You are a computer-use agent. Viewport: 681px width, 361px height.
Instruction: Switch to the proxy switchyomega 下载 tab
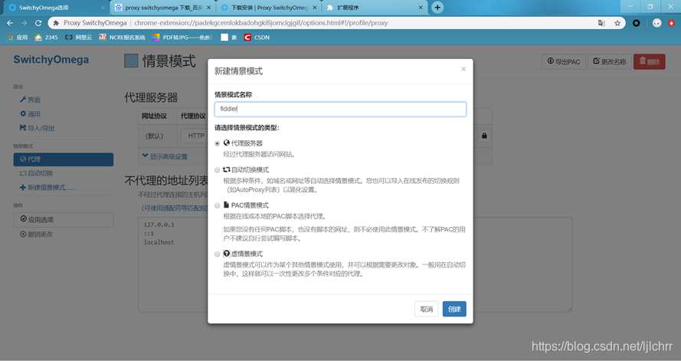click(162, 8)
